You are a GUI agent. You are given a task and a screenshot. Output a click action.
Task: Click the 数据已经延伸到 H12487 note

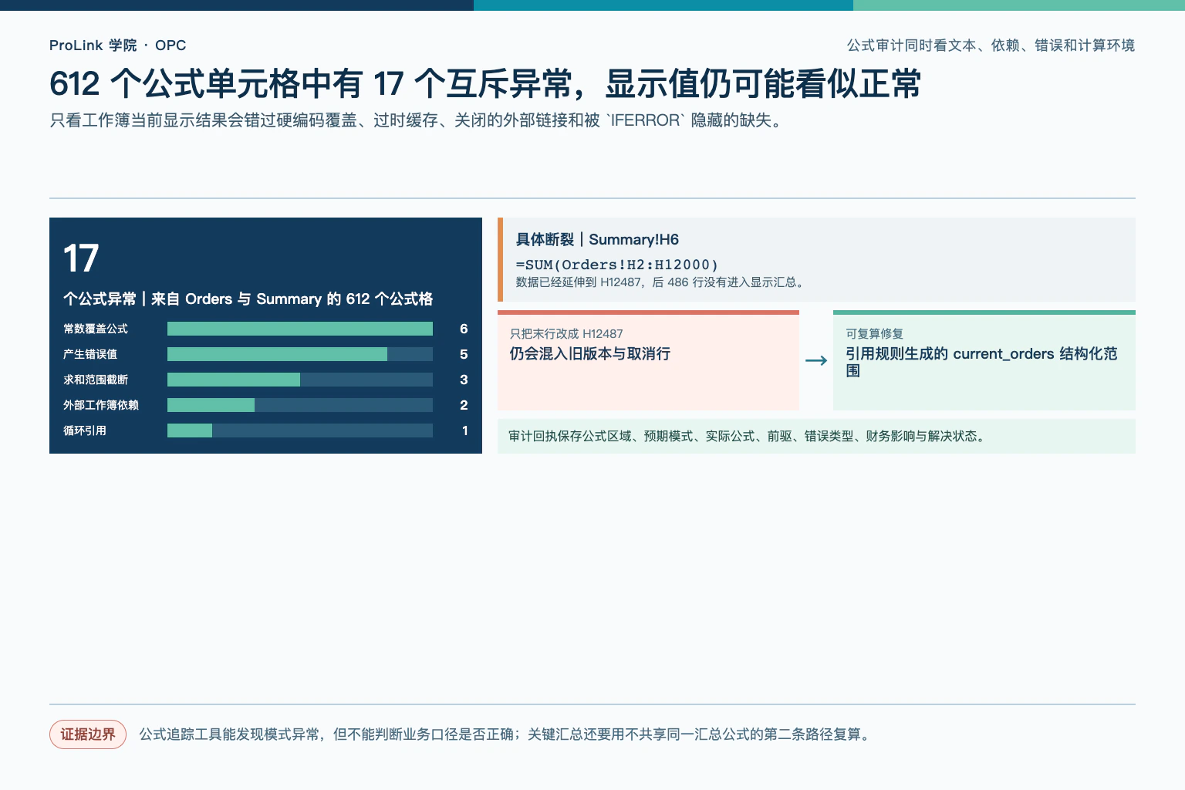click(x=662, y=282)
